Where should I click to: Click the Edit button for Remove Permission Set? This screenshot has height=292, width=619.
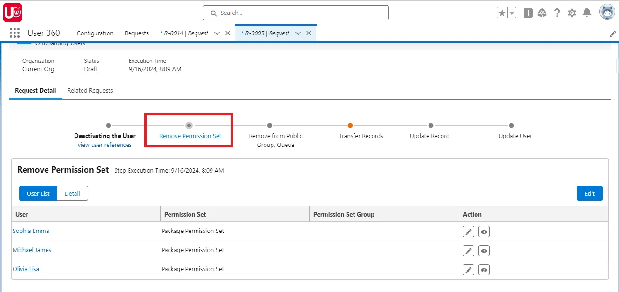click(x=589, y=193)
